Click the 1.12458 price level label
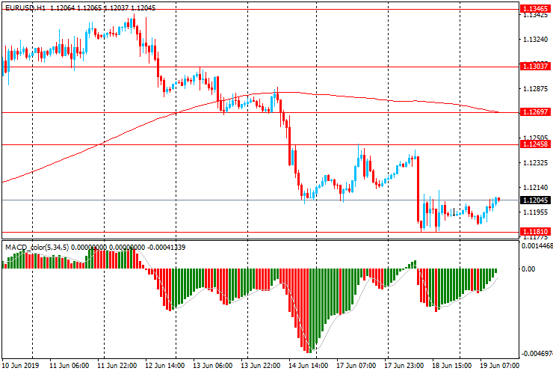The image size is (553, 374). coord(535,144)
